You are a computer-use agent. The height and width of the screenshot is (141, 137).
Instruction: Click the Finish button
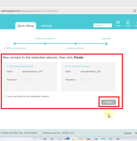click(109, 102)
